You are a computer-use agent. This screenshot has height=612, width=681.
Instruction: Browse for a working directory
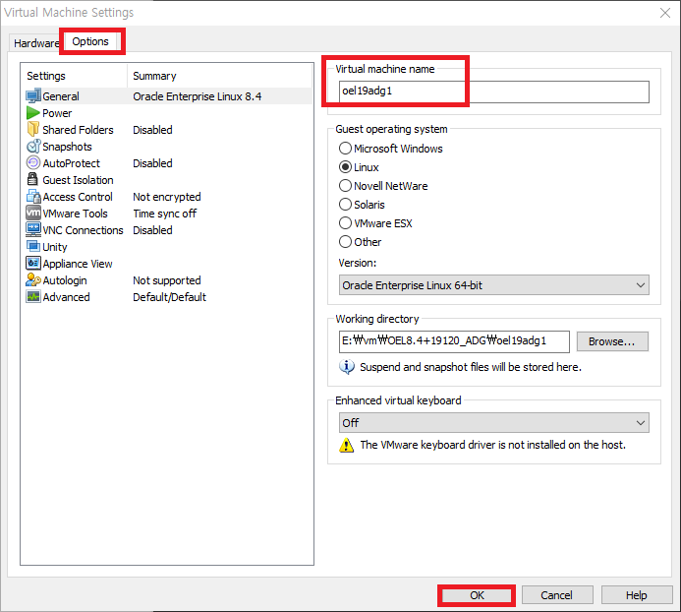pos(612,341)
